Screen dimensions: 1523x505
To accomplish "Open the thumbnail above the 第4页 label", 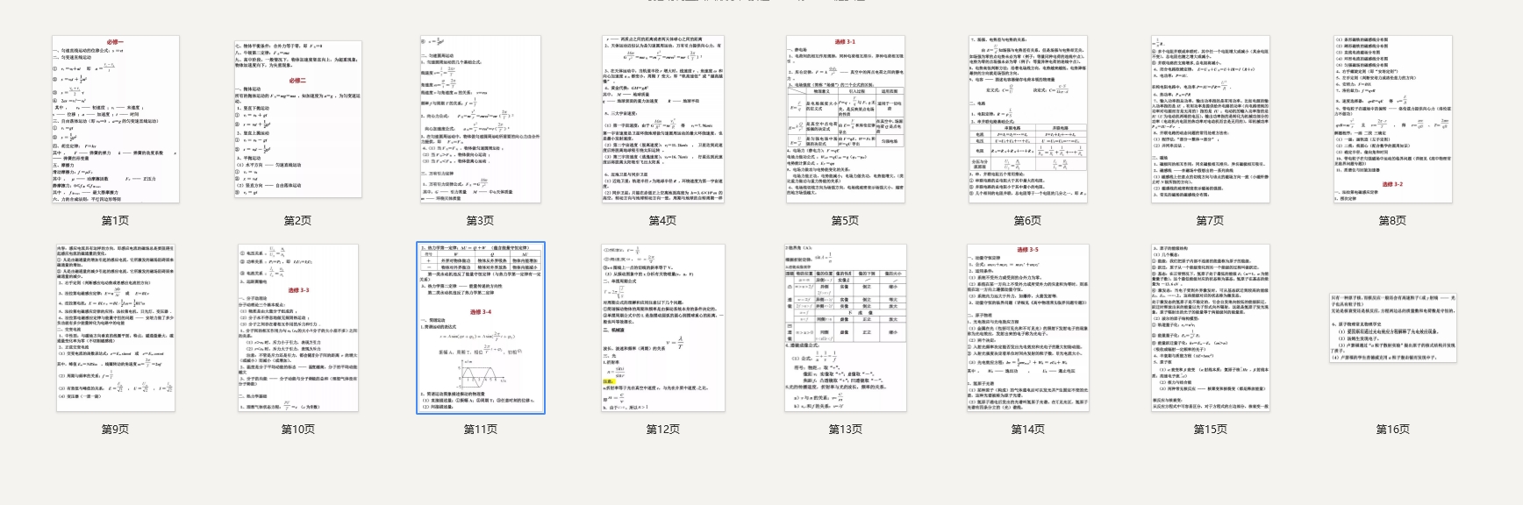I will (662, 119).
